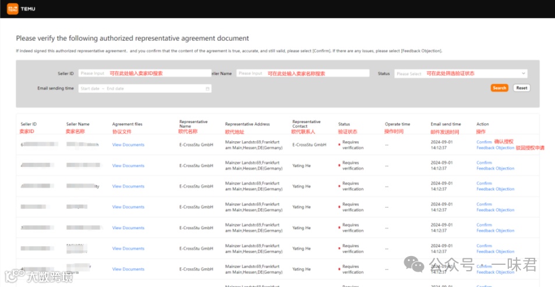Click the Operate time column header

pyautogui.click(x=398, y=124)
